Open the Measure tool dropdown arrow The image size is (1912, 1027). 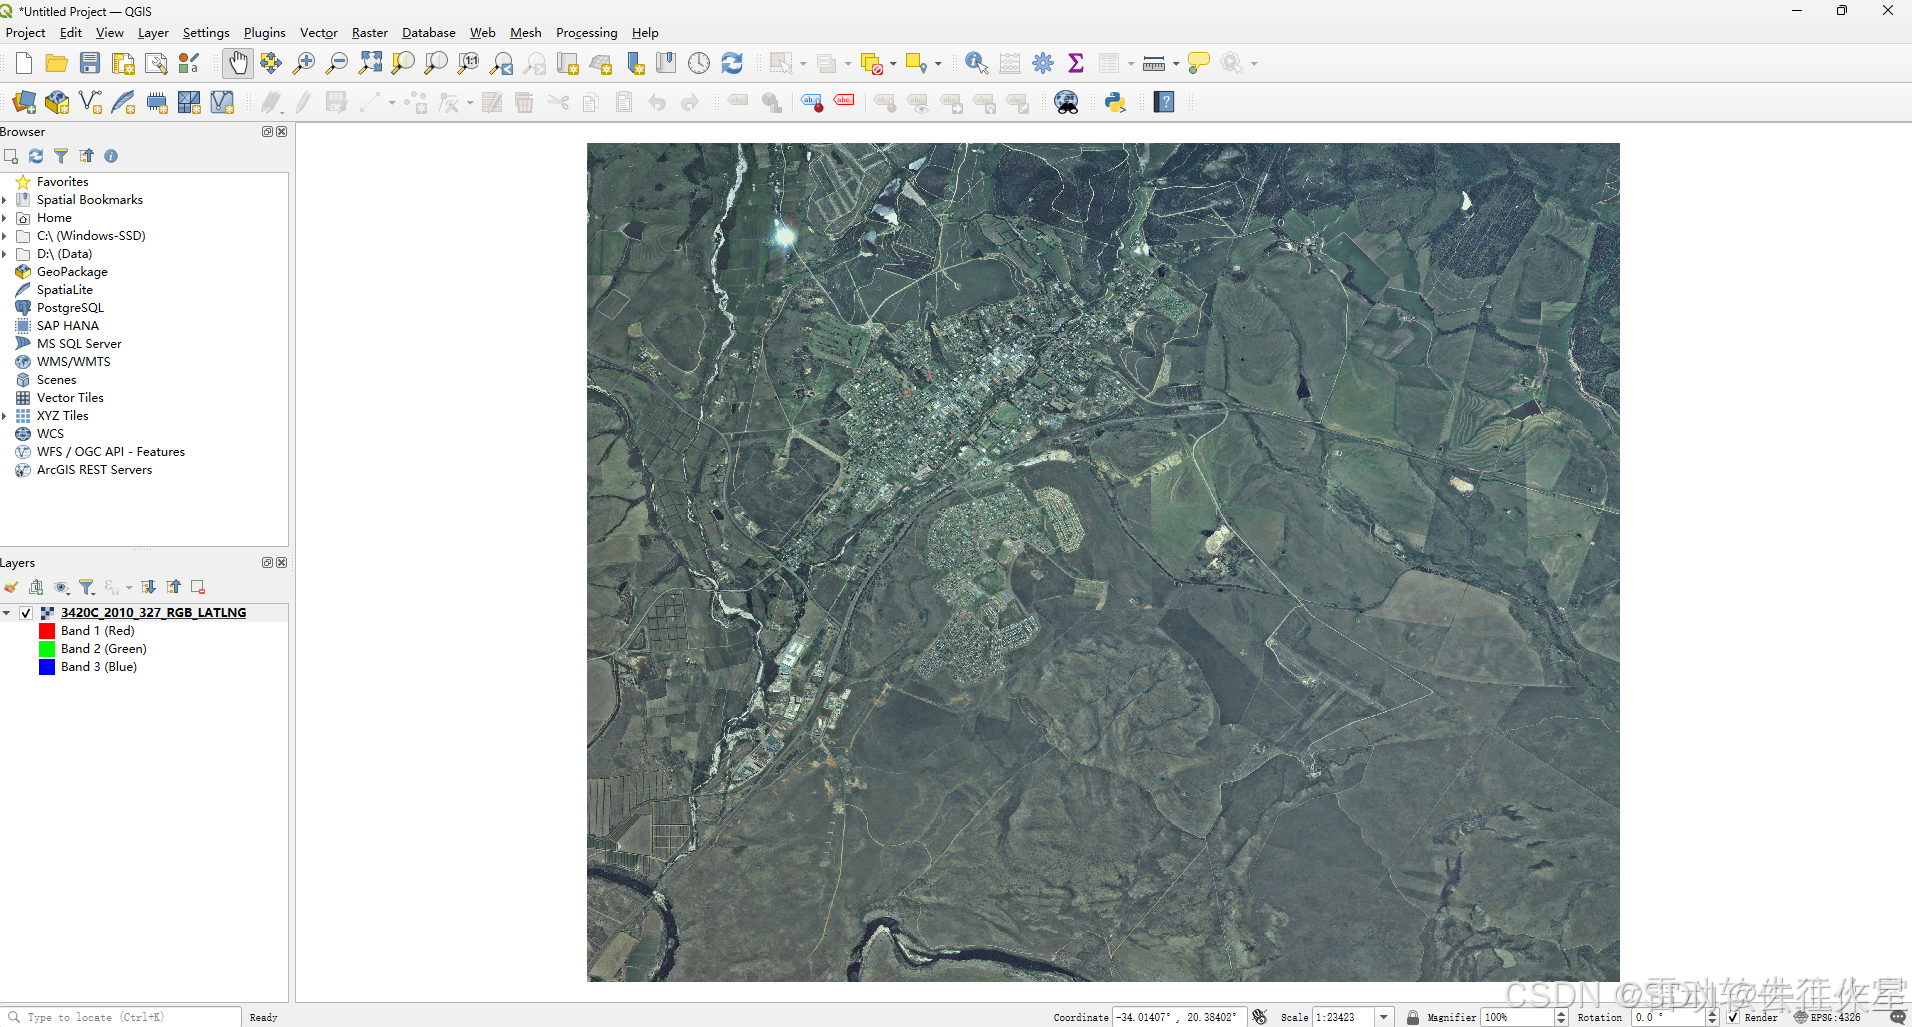[1176, 64]
